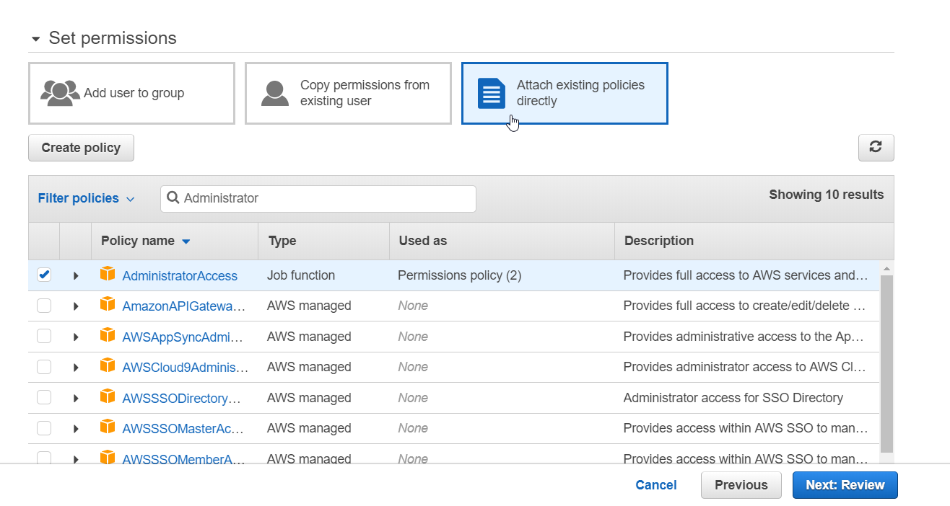Click the orange box icon beside AdministratorAccess
Viewport: 950px width, 506px height.
click(x=108, y=275)
